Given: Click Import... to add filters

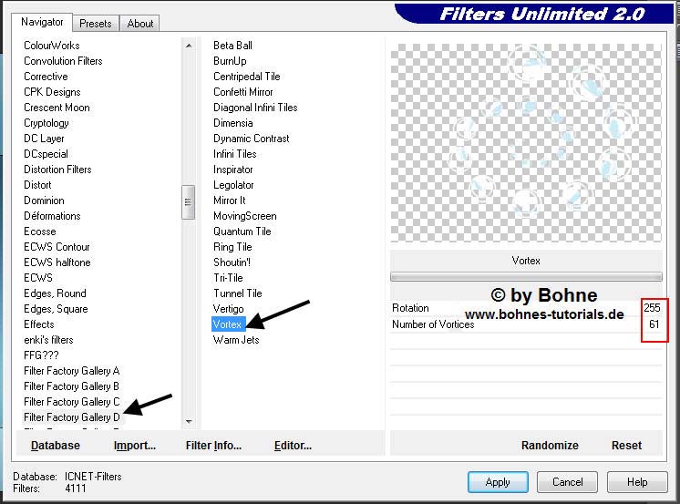Looking at the screenshot, I should pyautogui.click(x=135, y=446).
